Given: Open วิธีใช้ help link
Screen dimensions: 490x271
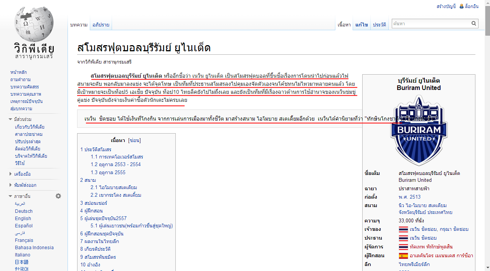Looking at the screenshot, I should [20, 163].
